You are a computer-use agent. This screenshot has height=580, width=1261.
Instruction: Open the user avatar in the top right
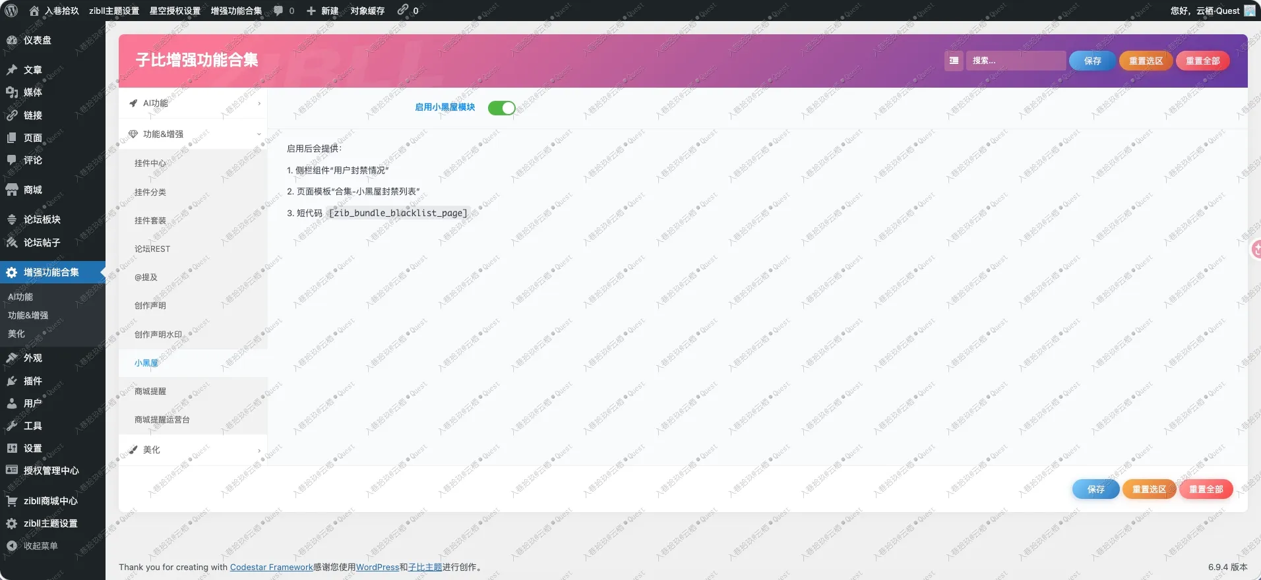tap(1250, 11)
